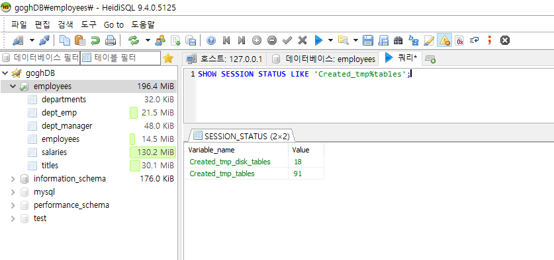Click the green Undo arrow icon

pyautogui.click(x=95, y=40)
